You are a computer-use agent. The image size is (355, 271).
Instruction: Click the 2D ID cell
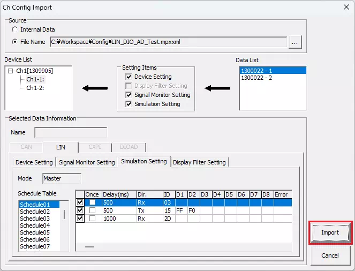(x=169, y=219)
